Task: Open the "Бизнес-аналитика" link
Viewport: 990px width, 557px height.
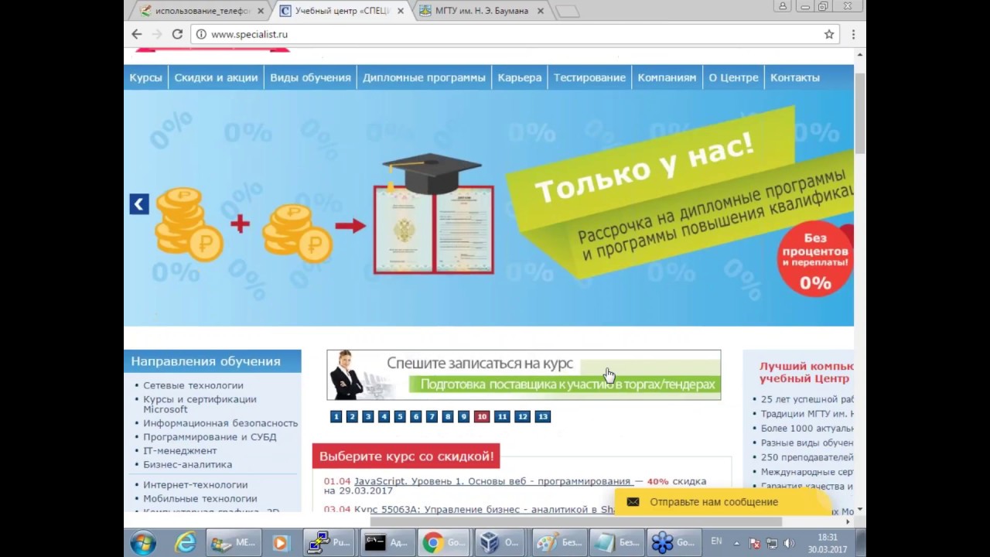Action: [x=187, y=465]
